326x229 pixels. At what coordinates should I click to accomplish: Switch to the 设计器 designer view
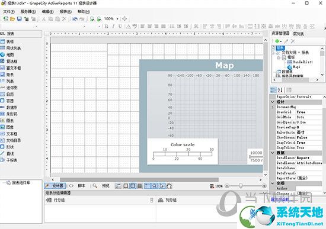(x=55, y=186)
